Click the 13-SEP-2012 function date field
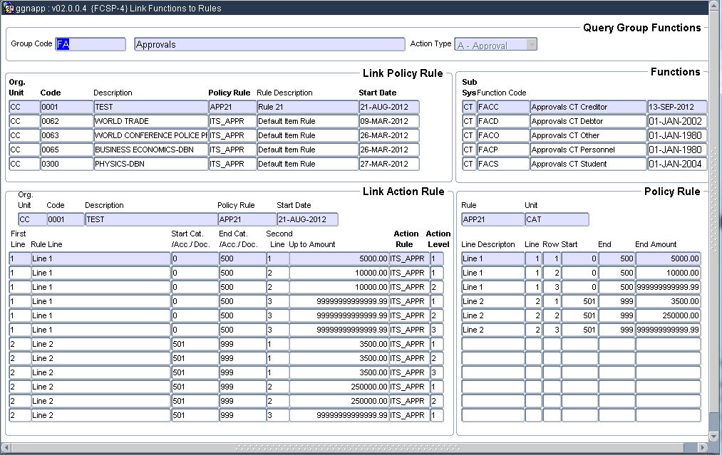Viewport: 722px width, 455px height. (x=676, y=107)
